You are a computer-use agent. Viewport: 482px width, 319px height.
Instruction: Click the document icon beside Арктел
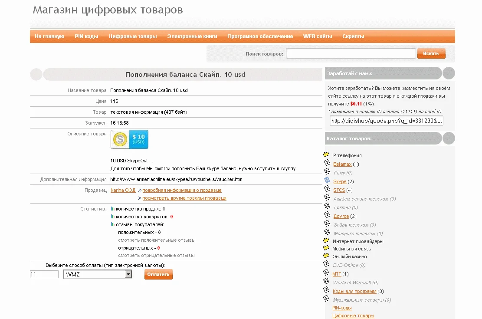327,206
